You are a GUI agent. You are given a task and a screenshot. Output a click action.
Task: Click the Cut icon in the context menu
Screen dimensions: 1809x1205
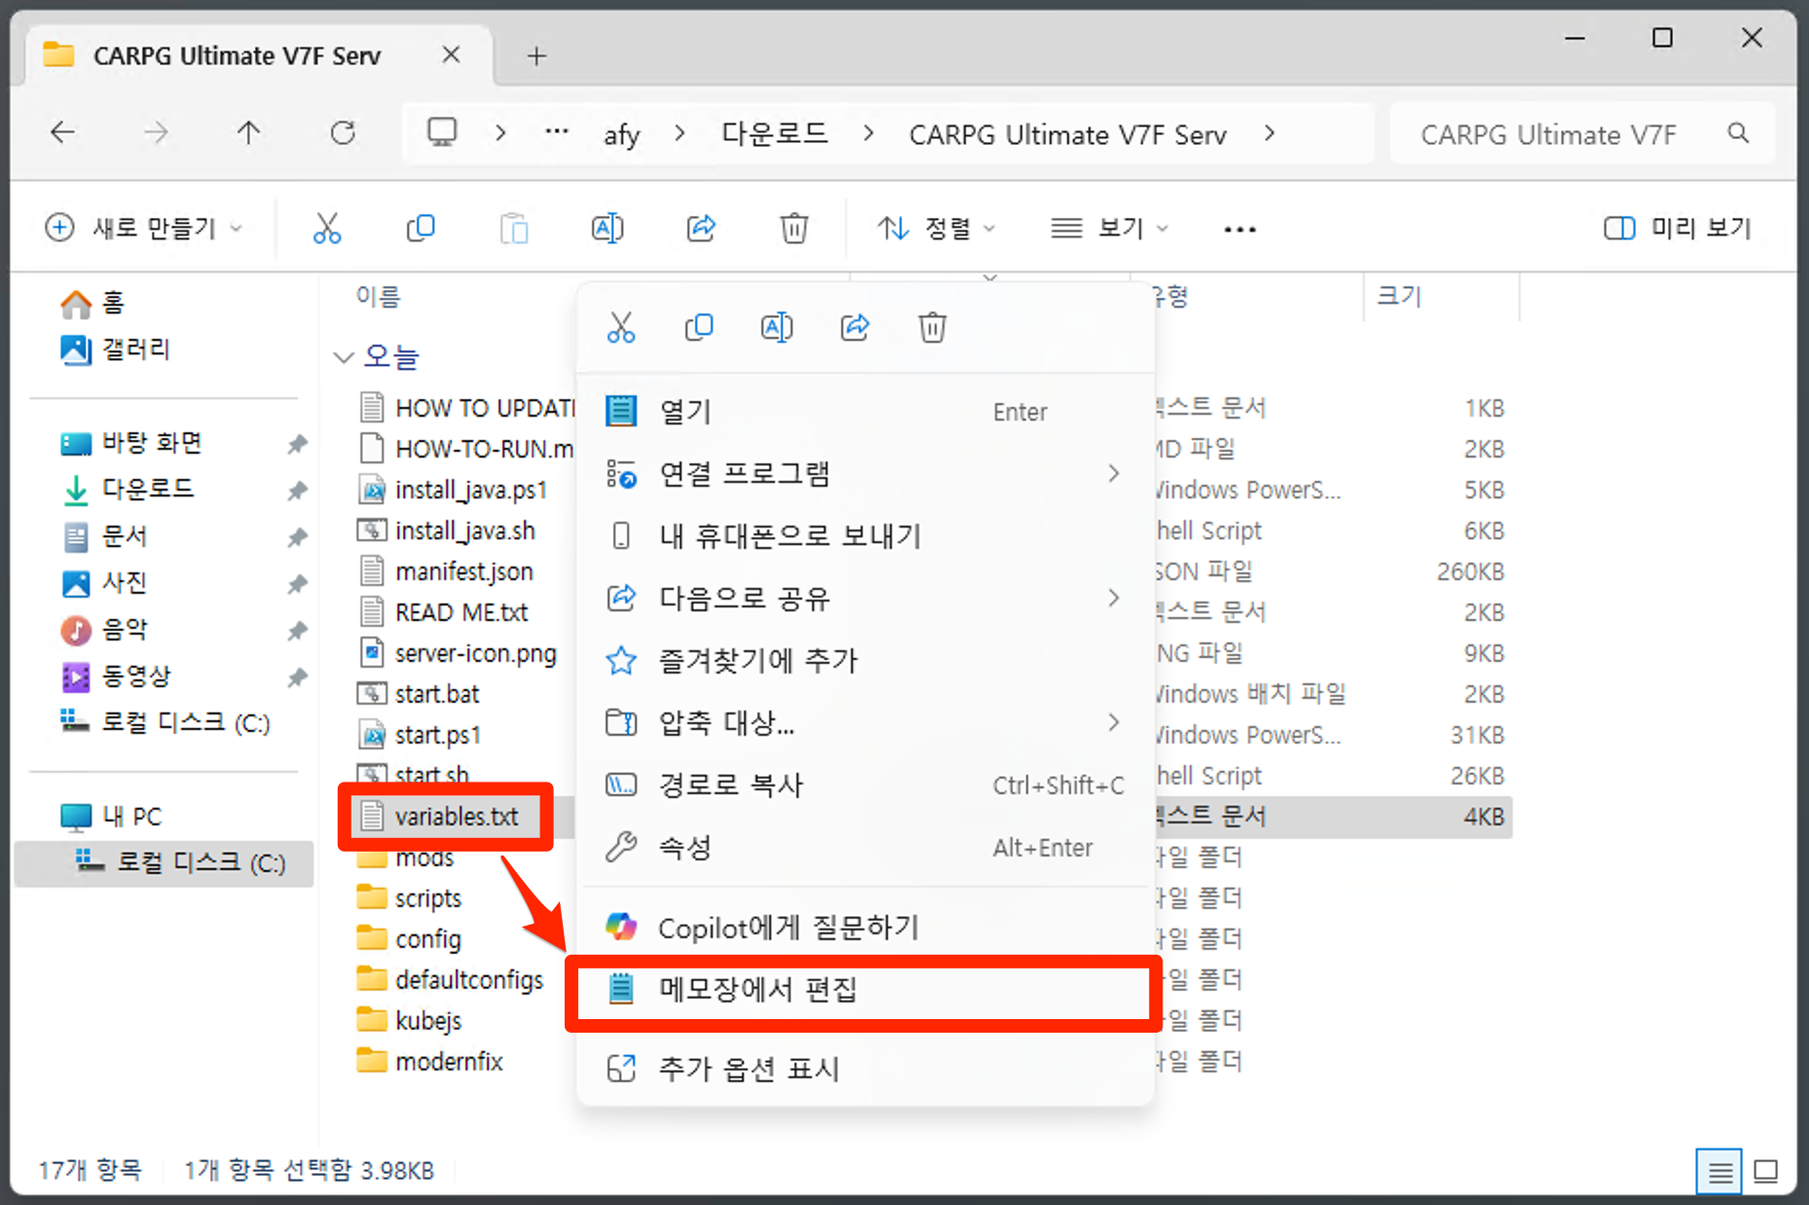coord(620,328)
